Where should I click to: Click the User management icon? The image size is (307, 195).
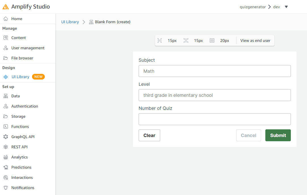click(x=5, y=48)
